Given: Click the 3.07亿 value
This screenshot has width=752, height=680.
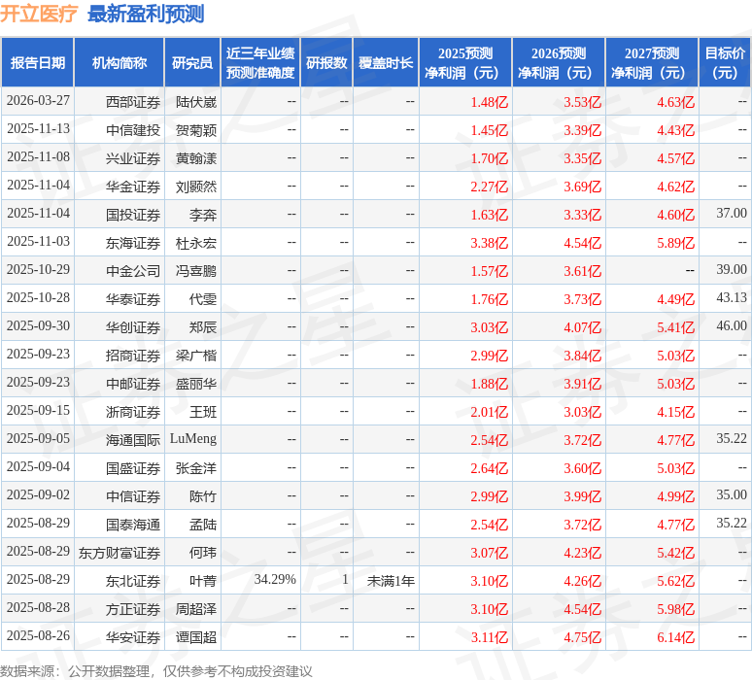Looking at the screenshot, I should pyautogui.click(x=489, y=554).
